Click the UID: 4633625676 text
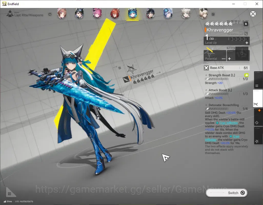Image resolution: width=263 pixels, height=205 pixels. click(x=24, y=201)
